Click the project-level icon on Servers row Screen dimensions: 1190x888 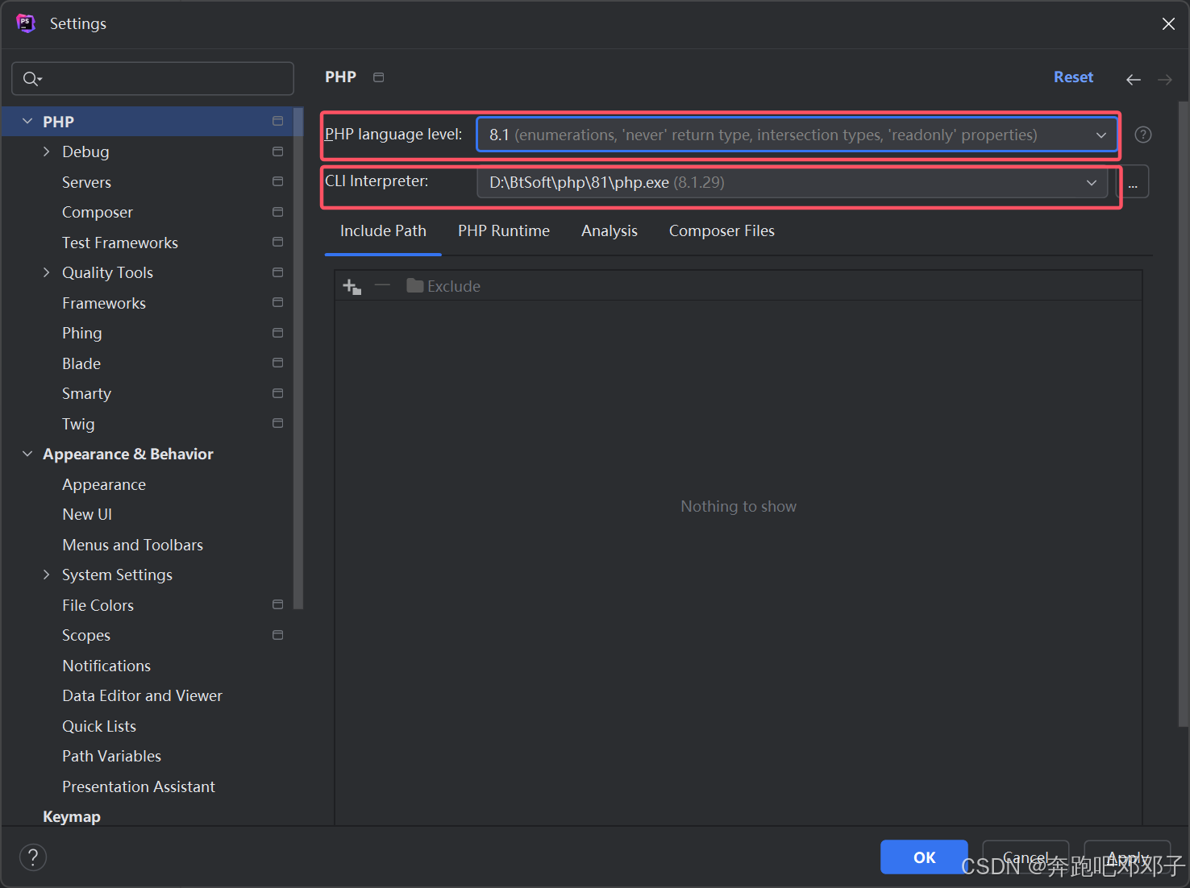pos(278,181)
